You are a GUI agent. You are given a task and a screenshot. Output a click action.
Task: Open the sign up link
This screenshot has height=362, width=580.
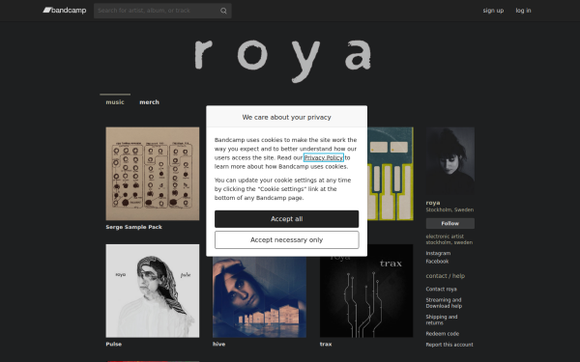(x=493, y=11)
